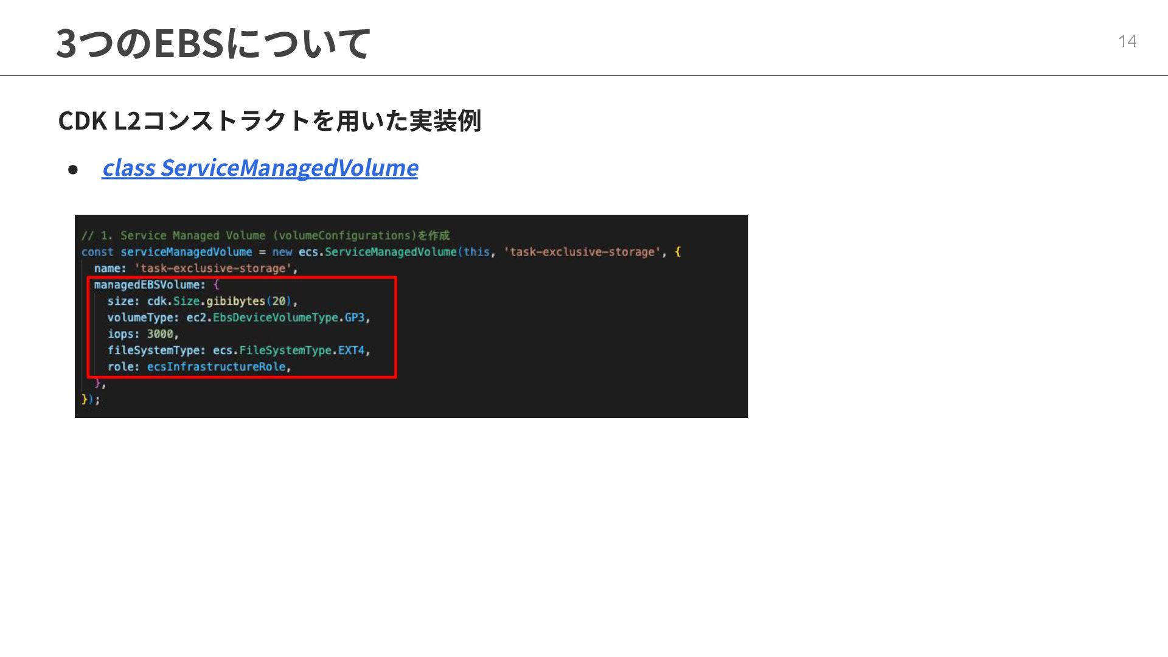Click slide page number 14

click(x=1127, y=41)
